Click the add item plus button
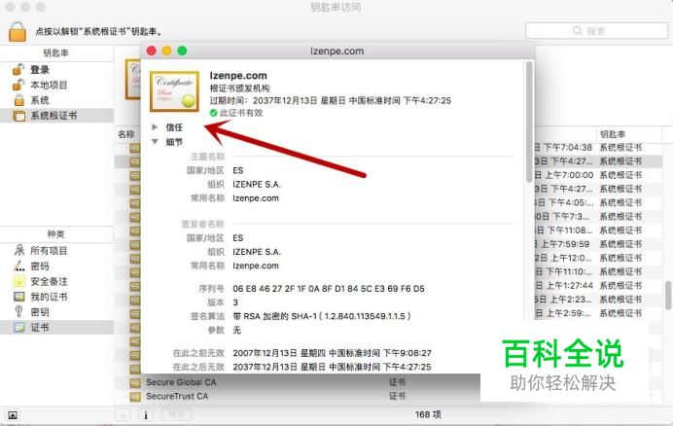This screenshot has height=426, width=673. click(124, 415)
